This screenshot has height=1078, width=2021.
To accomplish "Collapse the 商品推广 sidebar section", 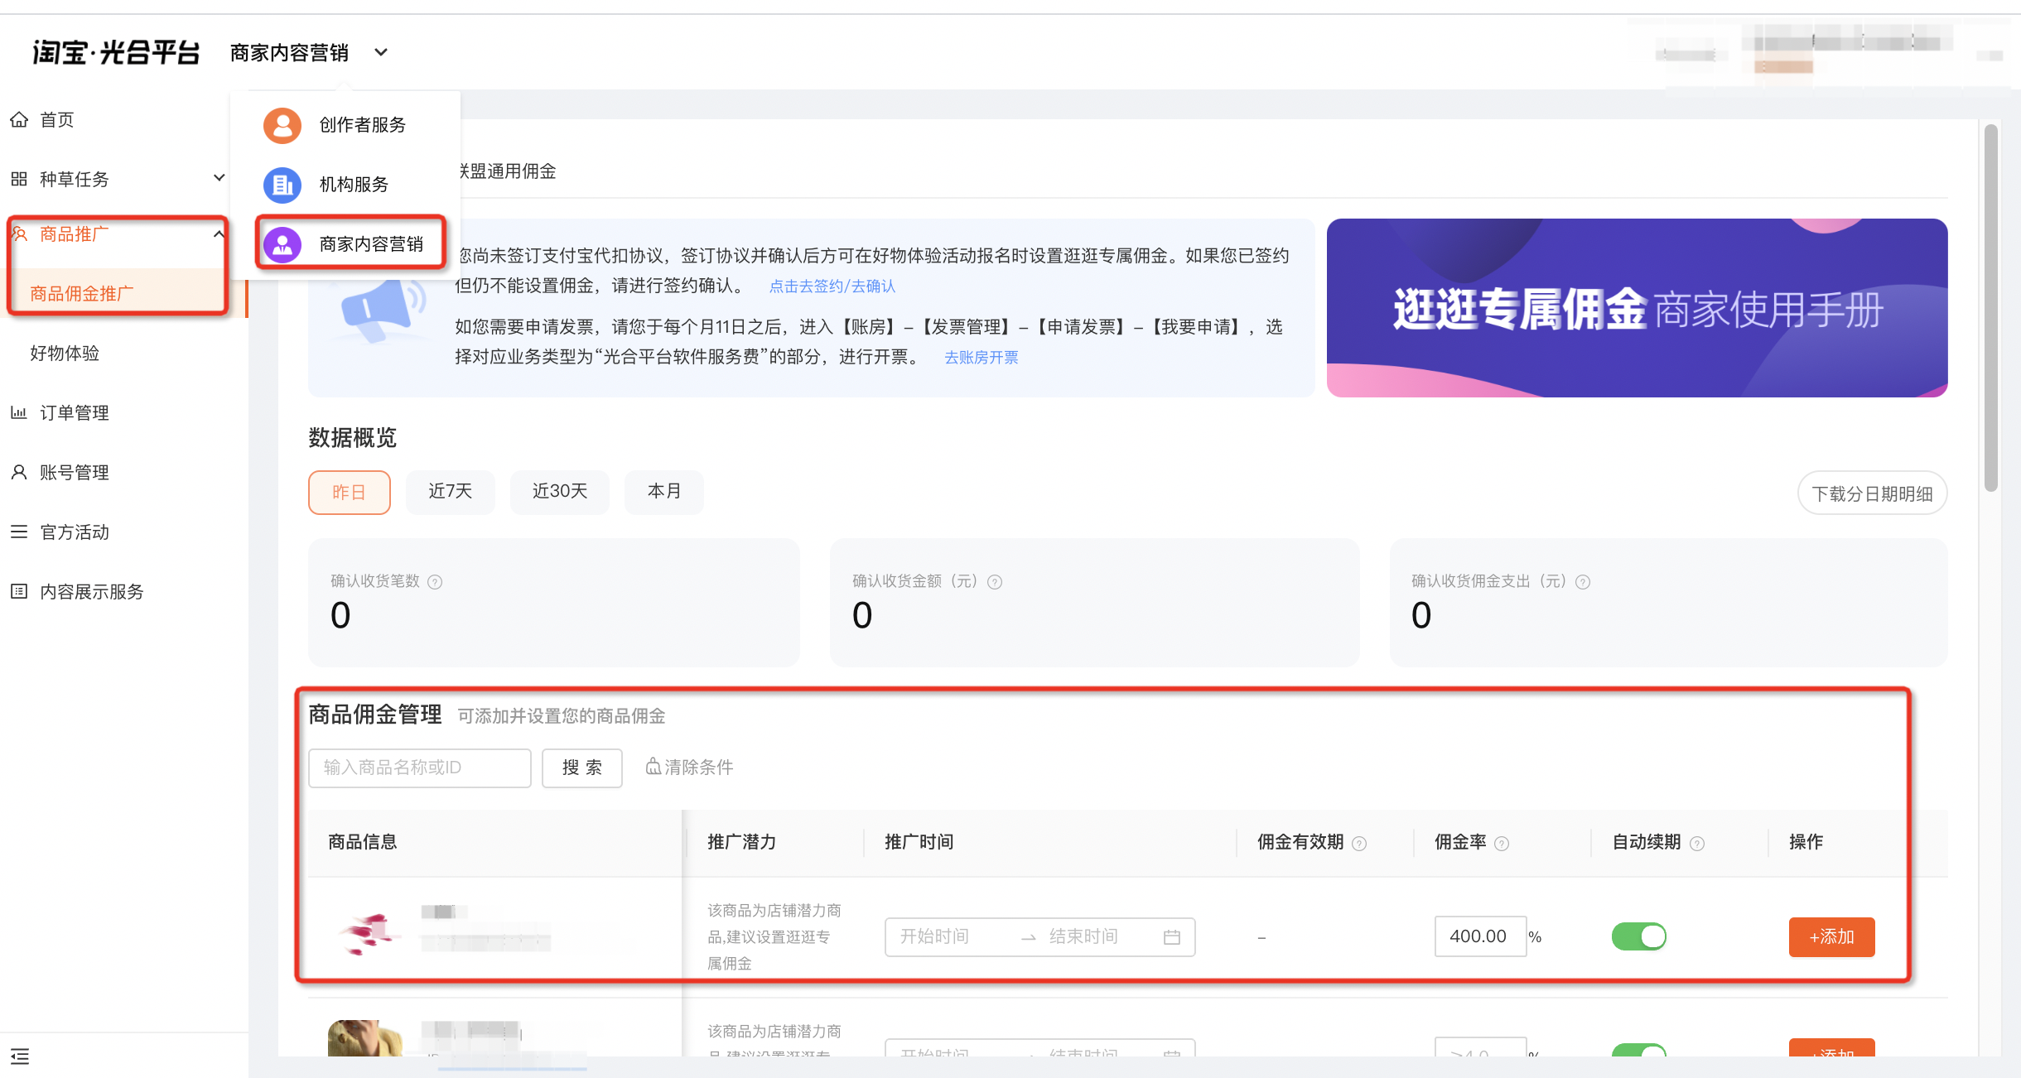I will pos(219,234).
